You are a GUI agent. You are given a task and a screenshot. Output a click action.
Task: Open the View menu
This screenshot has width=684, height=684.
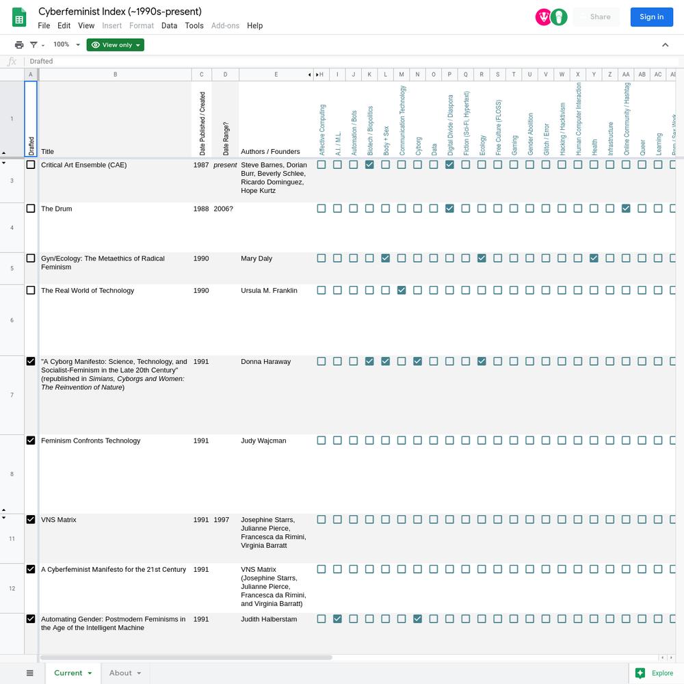pos(86,26)
